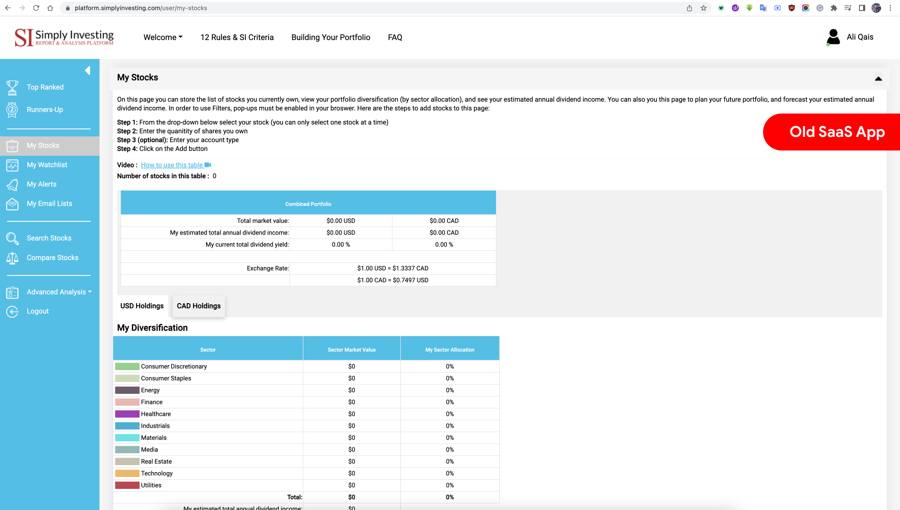Expand the Advanced Analysis menu
Image resolution: width=900 pixels, height=510 pixels.
pos(59,292)
